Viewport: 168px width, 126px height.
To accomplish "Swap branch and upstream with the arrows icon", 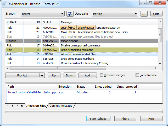I will [70, 14].
